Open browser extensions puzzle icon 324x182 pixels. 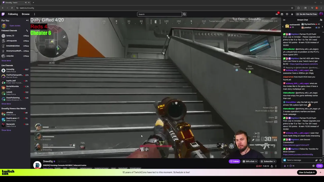tap(298, 8)
